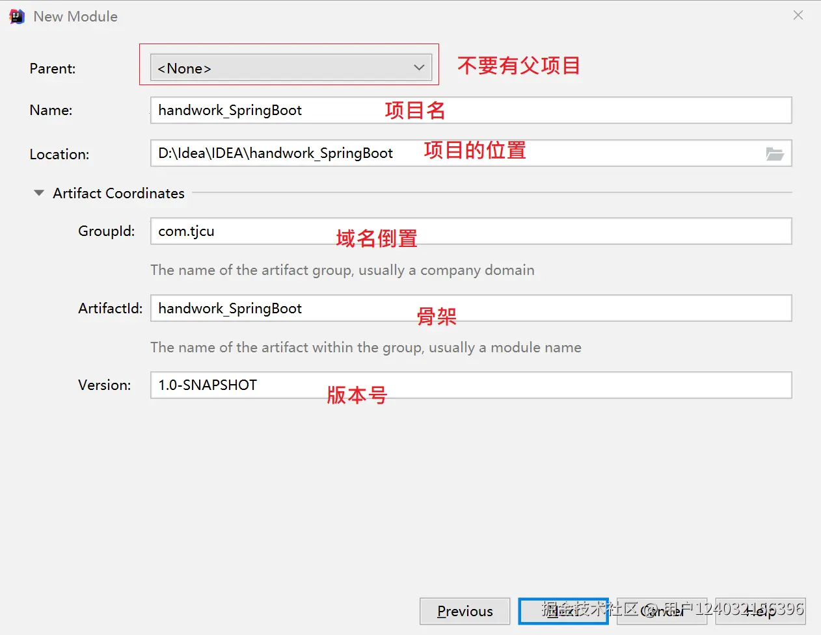Click the IntelliJ IDEA logo in title bar
Image resolution: width=821 pixels, height=635 pixels.
point(17,17)
